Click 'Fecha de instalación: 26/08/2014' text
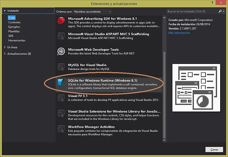The height and width of the screenshot is (157, 228). 189,24
